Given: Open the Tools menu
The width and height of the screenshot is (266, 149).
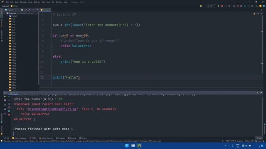Looking at the screenshot, I should [49, 2].
